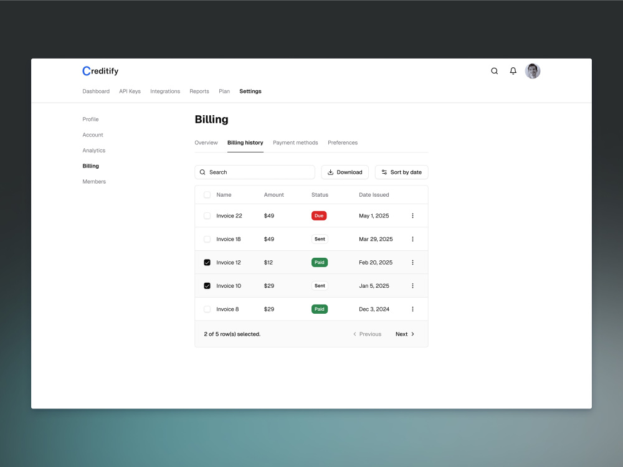The height and width of the screenshot is (467, 623).
Task: Open Analytics in the sidebar
Action: (x=94, y=151)
